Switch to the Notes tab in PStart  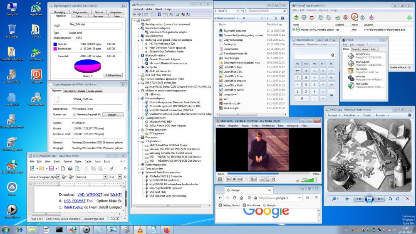[x=364, y=49]
